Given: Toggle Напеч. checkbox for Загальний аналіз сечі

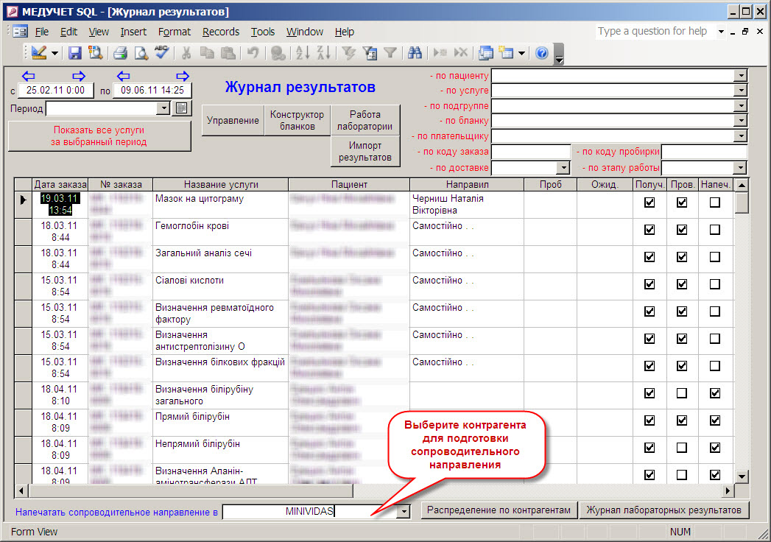Looking at the screenshot, I should tap(715, 257).
